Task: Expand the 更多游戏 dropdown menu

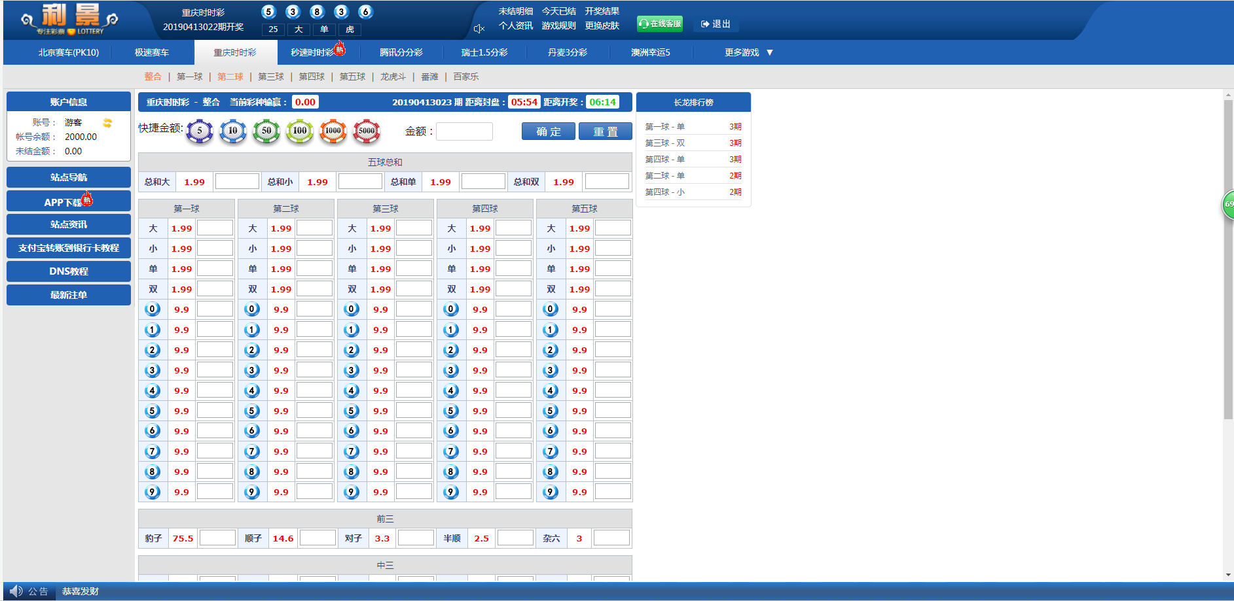Action: click(x=748, y=52)
